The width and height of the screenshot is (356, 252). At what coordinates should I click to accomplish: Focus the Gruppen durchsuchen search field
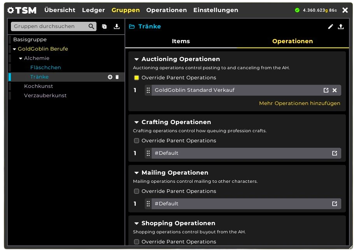click(x=54, y=26)
